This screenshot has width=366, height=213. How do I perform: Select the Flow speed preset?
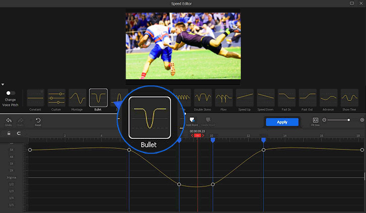tap(224, 98)
